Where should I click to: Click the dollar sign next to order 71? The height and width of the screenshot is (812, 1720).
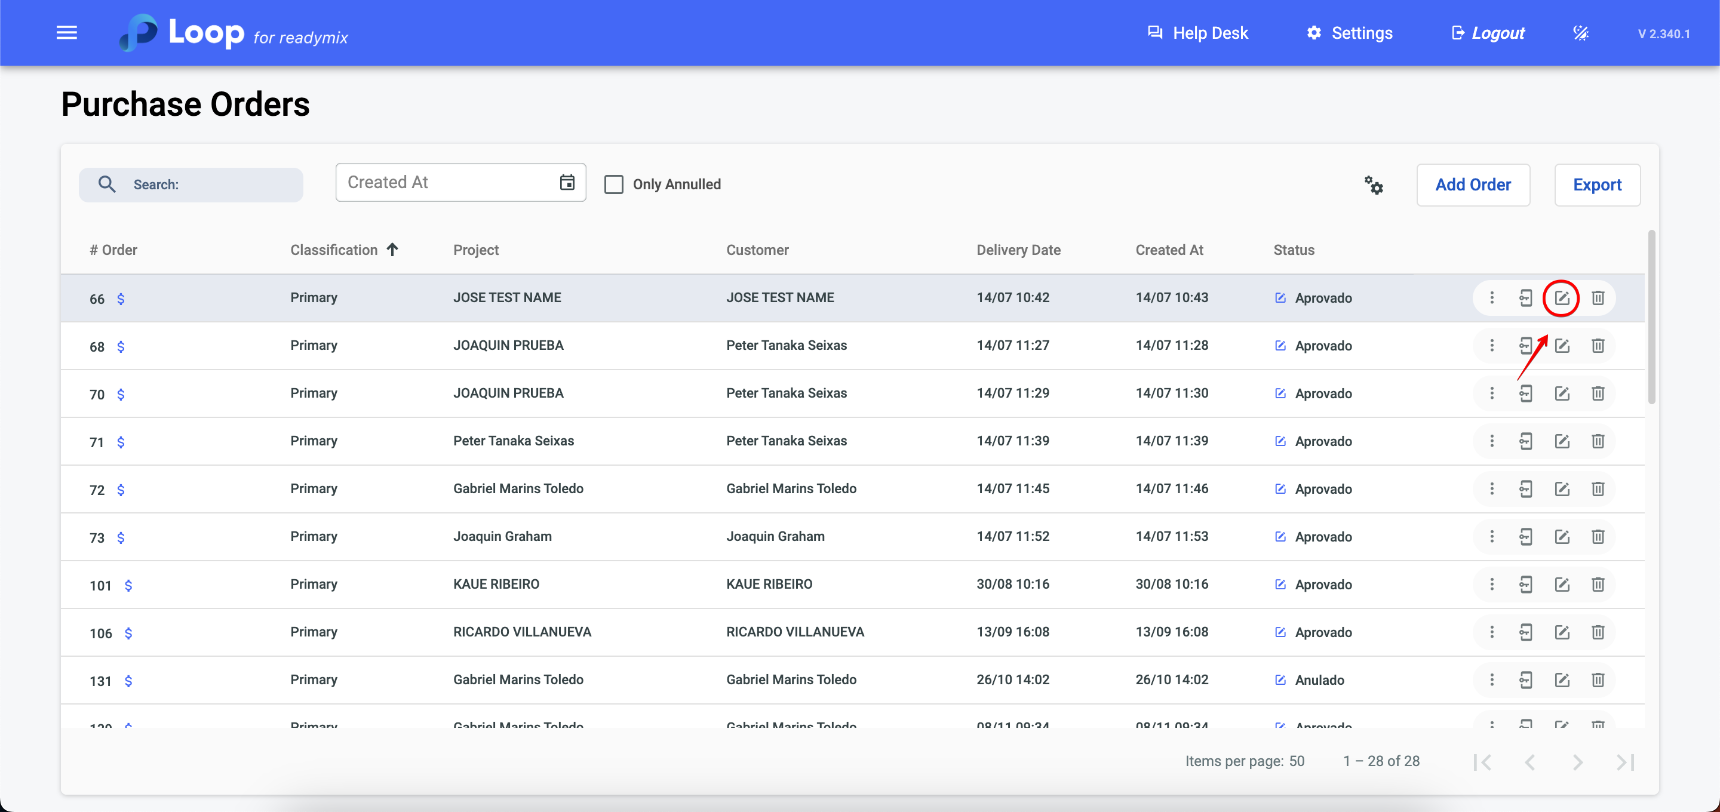click(x=121, y=442)
